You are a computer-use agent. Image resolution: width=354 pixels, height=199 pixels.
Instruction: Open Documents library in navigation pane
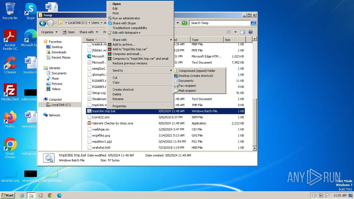pos(59,73)
